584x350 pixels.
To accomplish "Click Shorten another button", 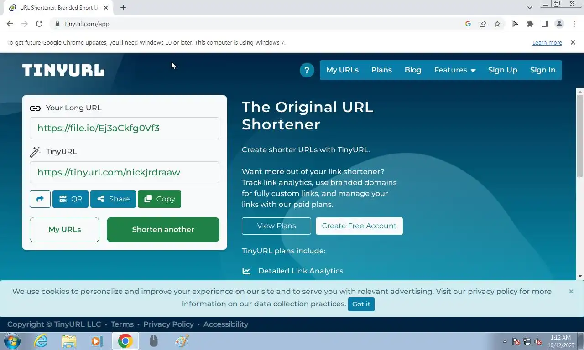I will point(163,230).
